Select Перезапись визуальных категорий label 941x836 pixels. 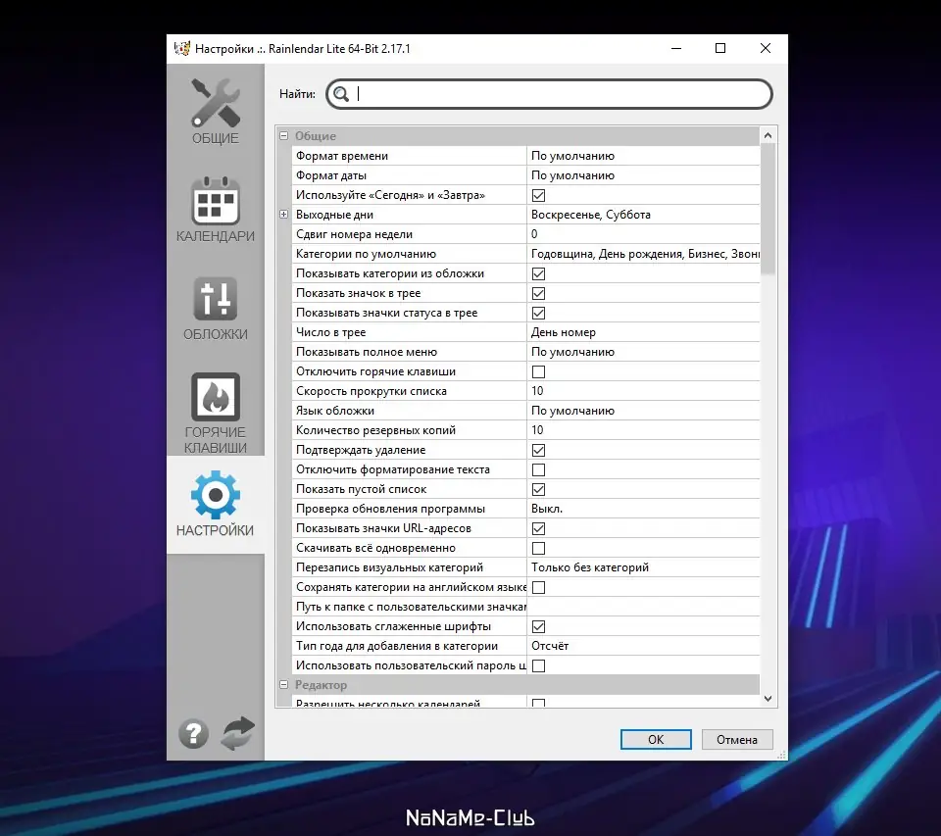pos(389,567)
